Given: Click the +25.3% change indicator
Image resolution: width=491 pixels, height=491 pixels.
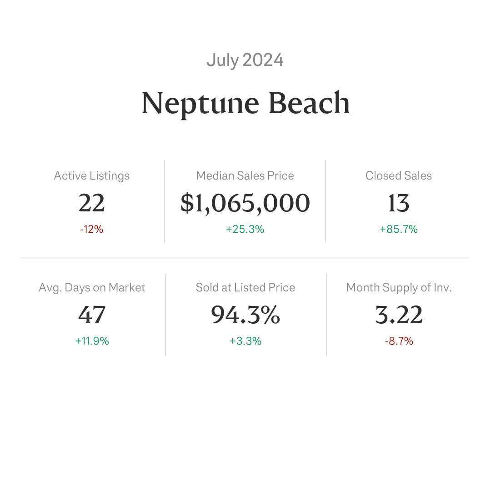Looking at the screenshot, I should click(245, 229).
